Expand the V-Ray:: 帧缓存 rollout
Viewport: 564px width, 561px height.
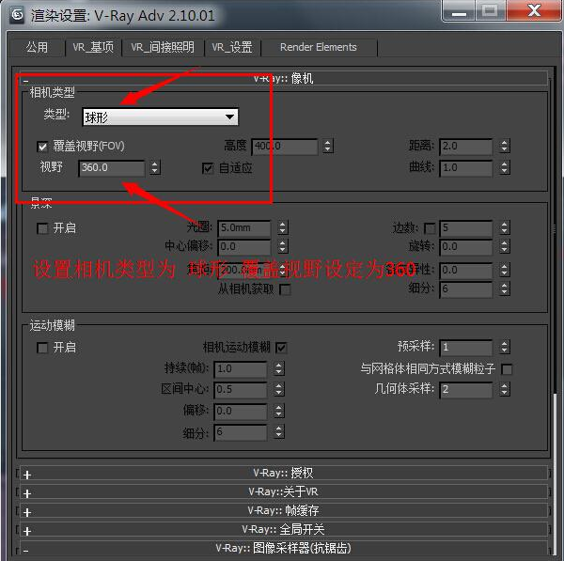click(x=284, y=510)
